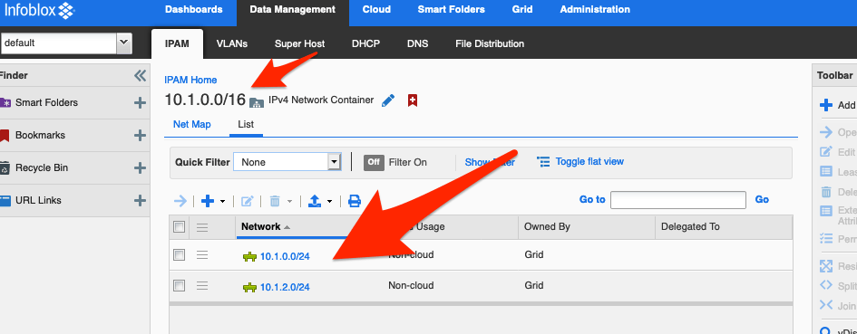Click the Recycle Bin icon in Finder

(x=5, y=167)
